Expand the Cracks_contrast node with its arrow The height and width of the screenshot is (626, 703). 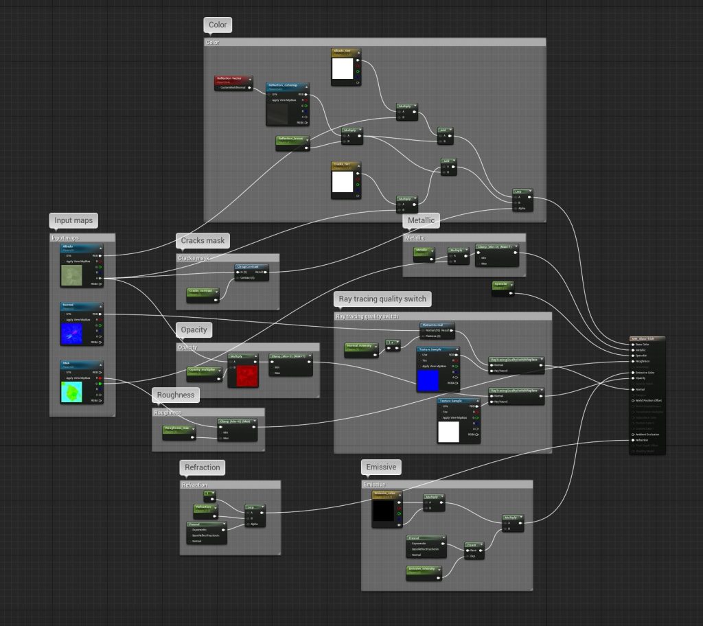click(216, 292)
